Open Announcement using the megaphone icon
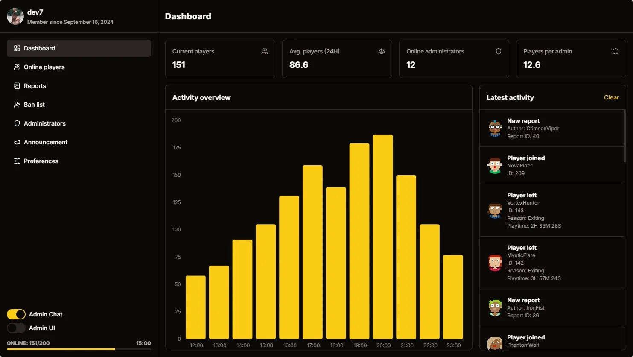 coord(17,142)
